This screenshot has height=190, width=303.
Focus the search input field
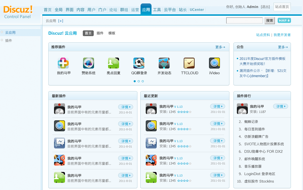244,20
